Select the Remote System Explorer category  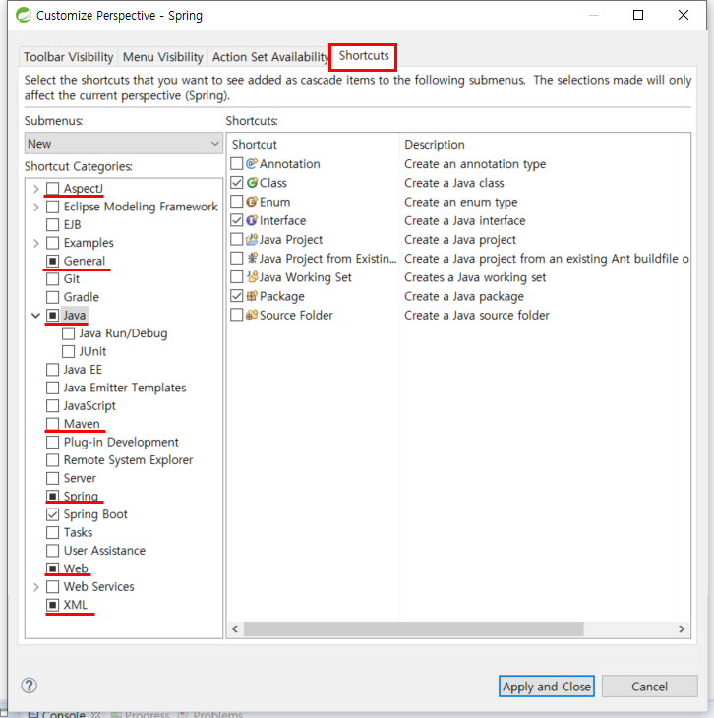[128, 459]
